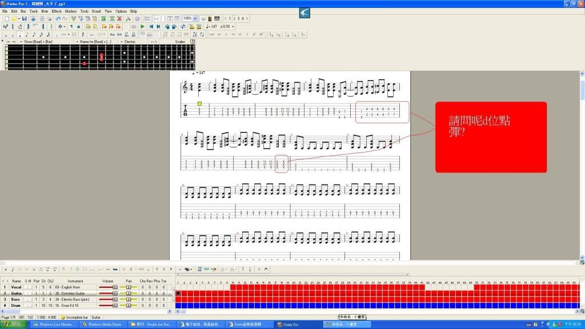This screenshot has width=585, height=329.
Task: Open the tempo multiplier x0.50 dropdown
Action: point(233,26)
